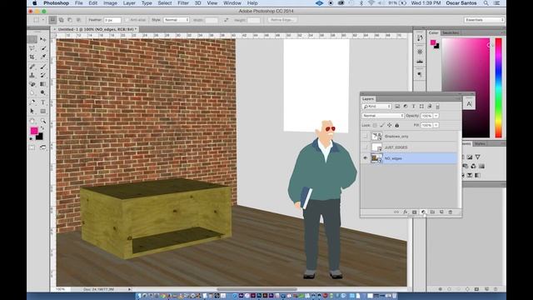Select the Crop tool
The image size is (533, 300).
(32, 57)
